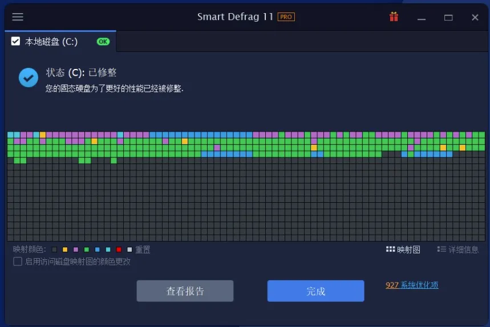Click the 您的固态硬盘为了更好的性能已经被修整 message
Screen dimensions: 490x327
pos(115,89)
